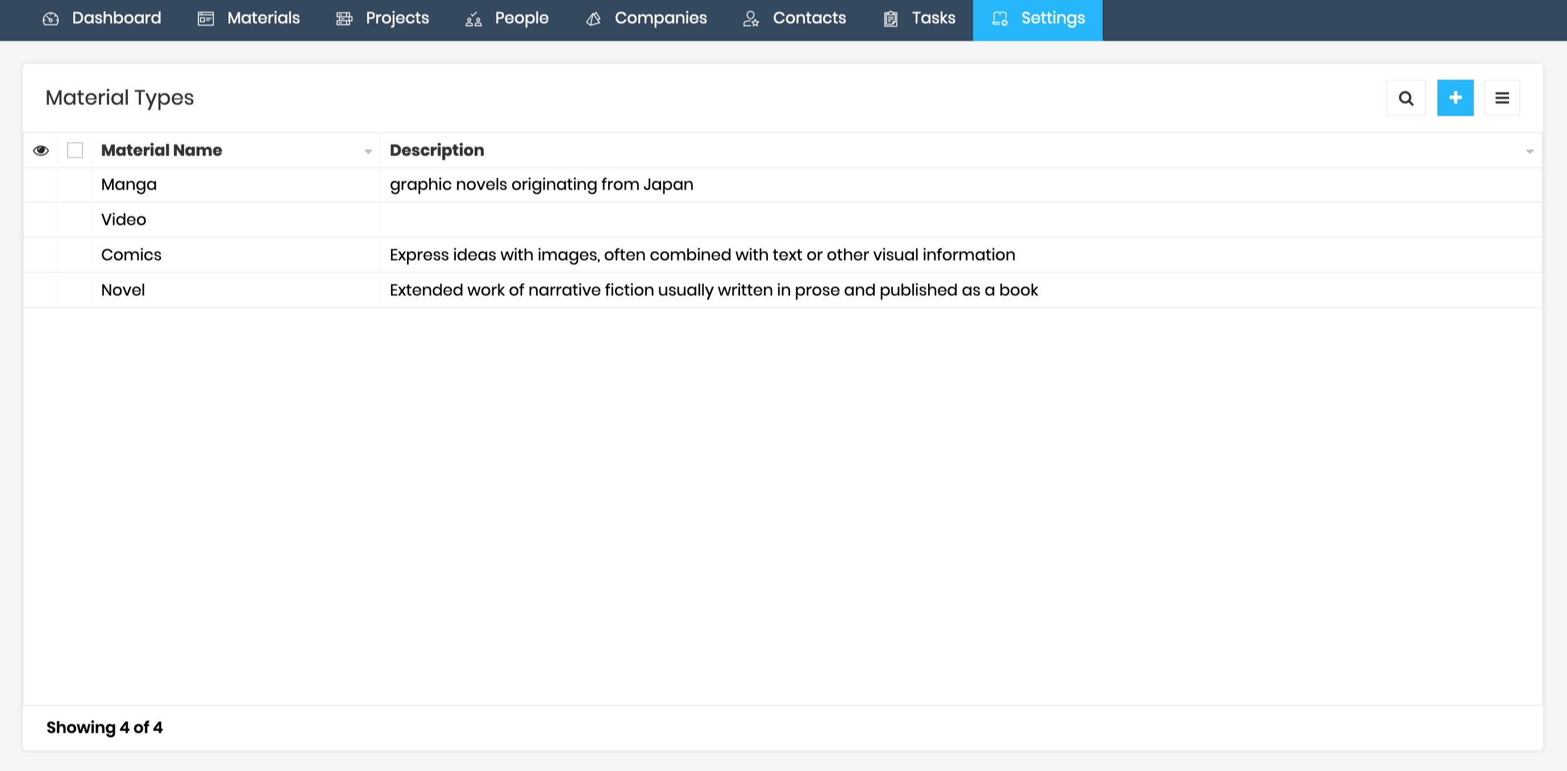This screenshot has height=771, width=1567.
Task: Sort by Material Name header
Action: point(161,150)
